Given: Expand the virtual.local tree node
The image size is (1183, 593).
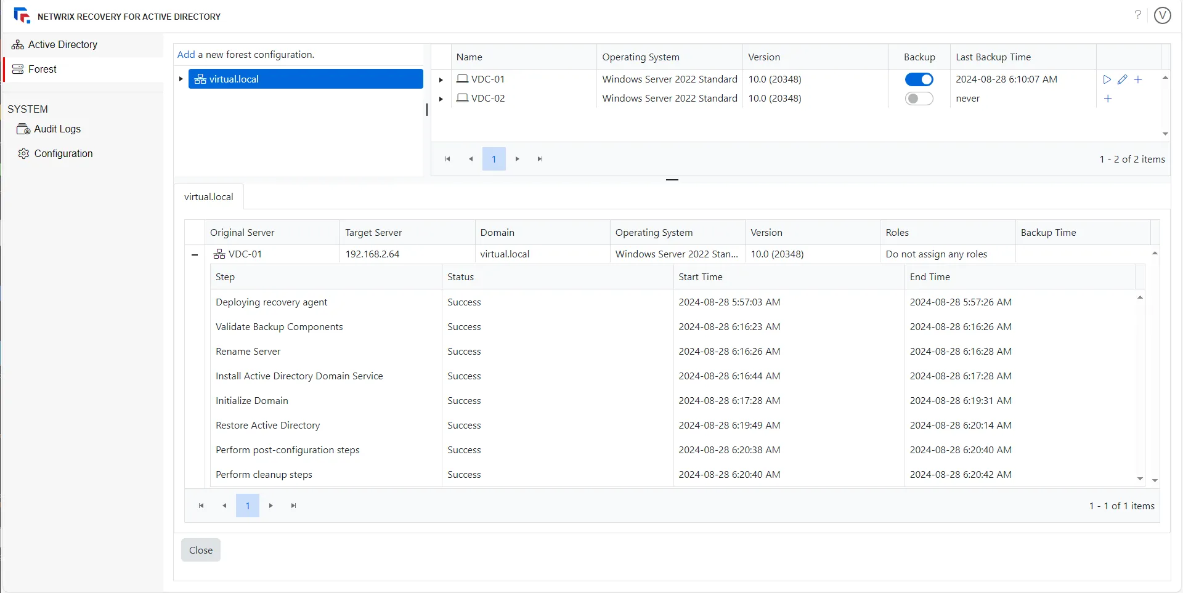Looking at the screenshot, I should click(181, 79).
